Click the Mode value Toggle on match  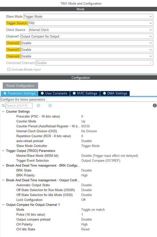[93, 210]
